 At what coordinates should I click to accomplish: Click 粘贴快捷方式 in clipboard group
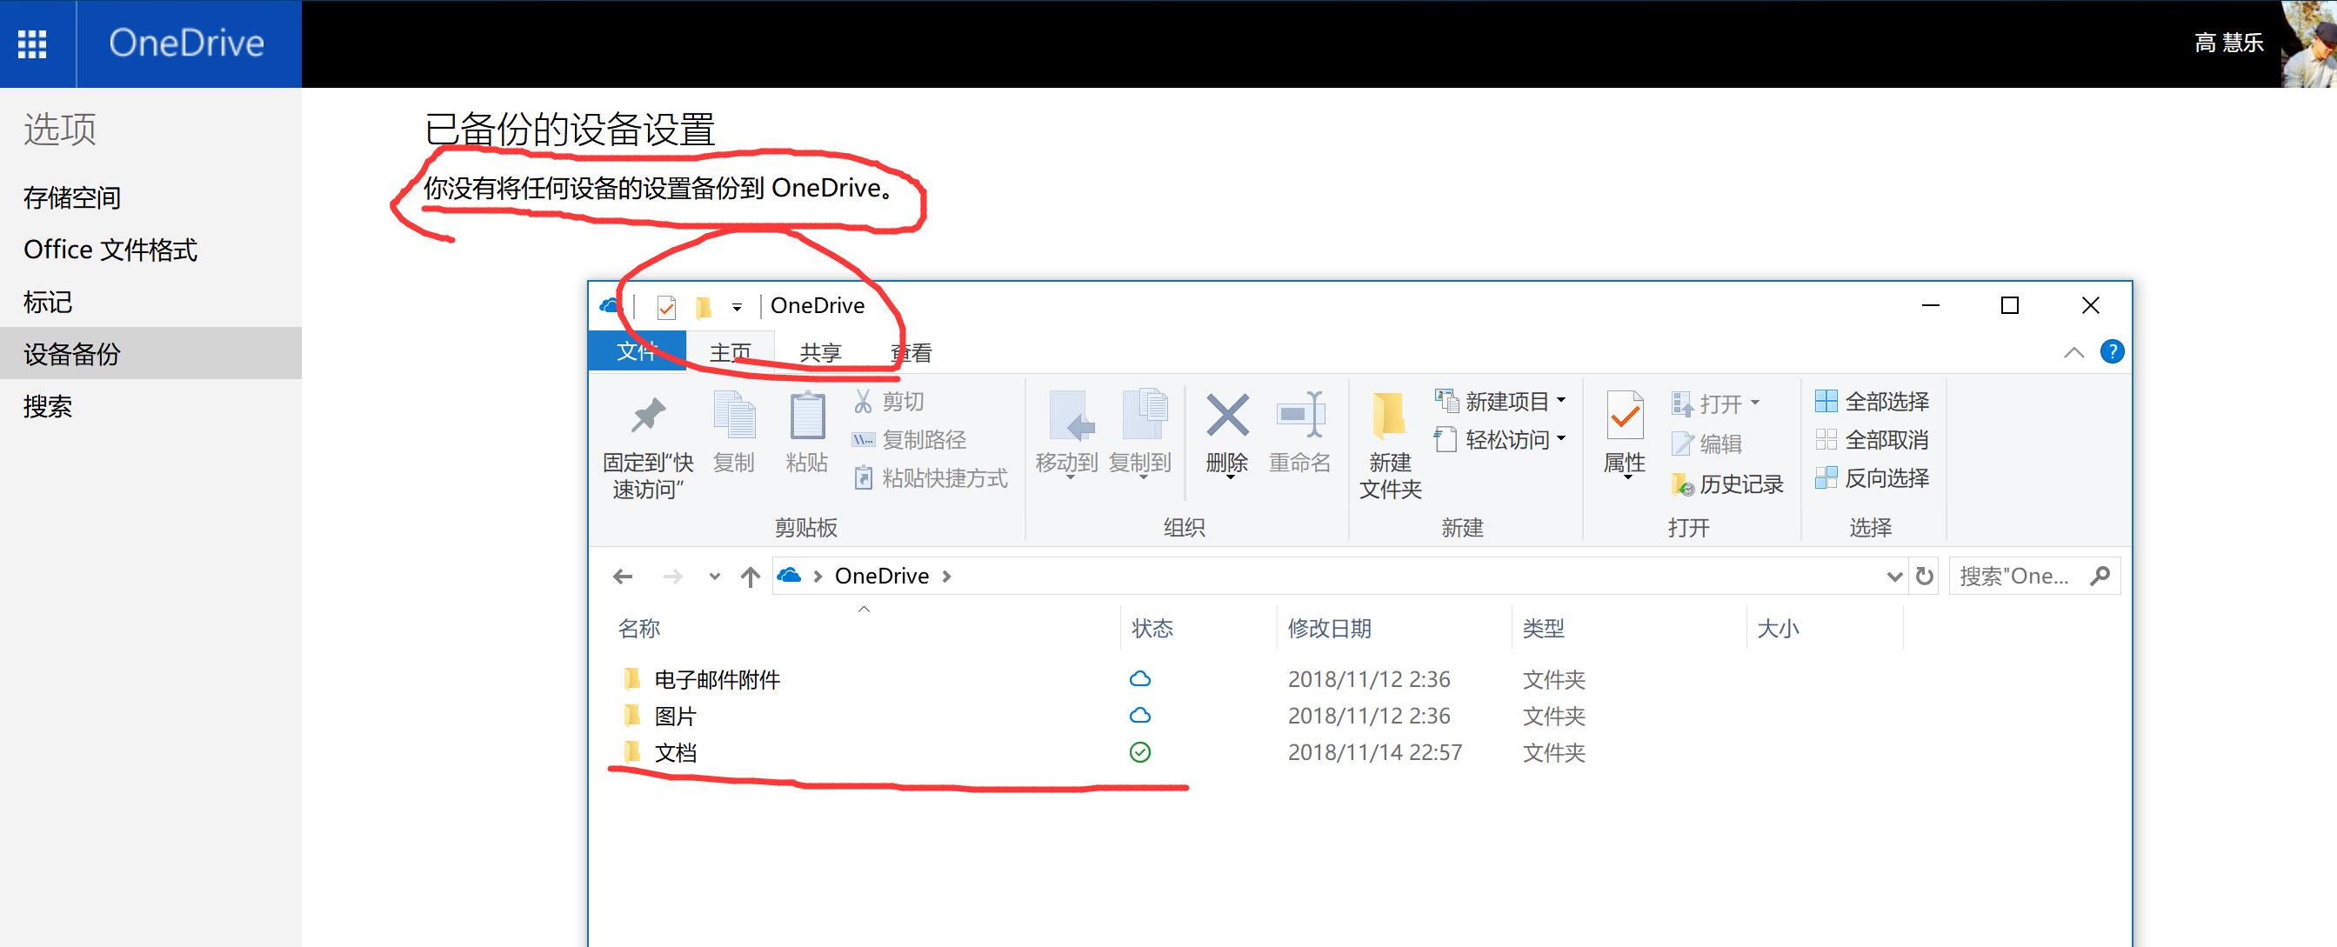(x=930, y=478)
